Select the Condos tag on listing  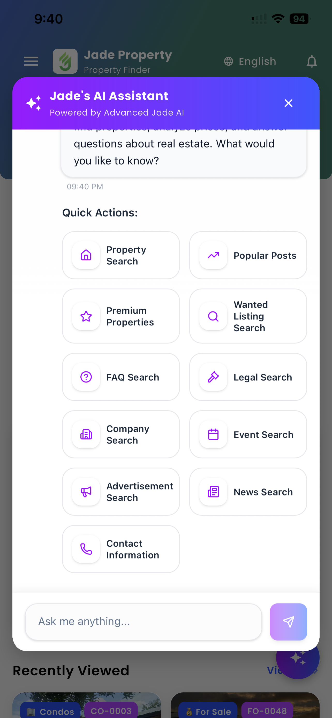(50, 711)
